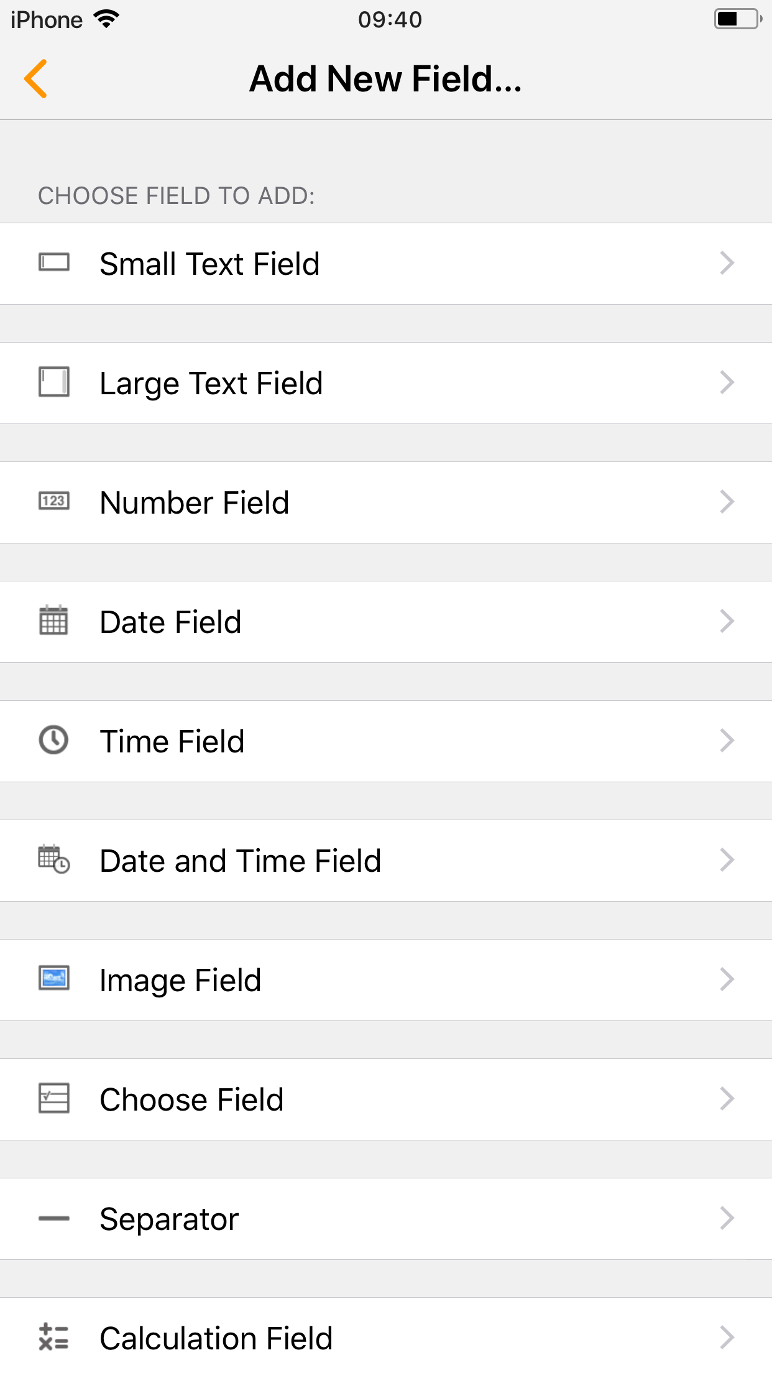Click the Date and Time Field icon

coord(54,859)
